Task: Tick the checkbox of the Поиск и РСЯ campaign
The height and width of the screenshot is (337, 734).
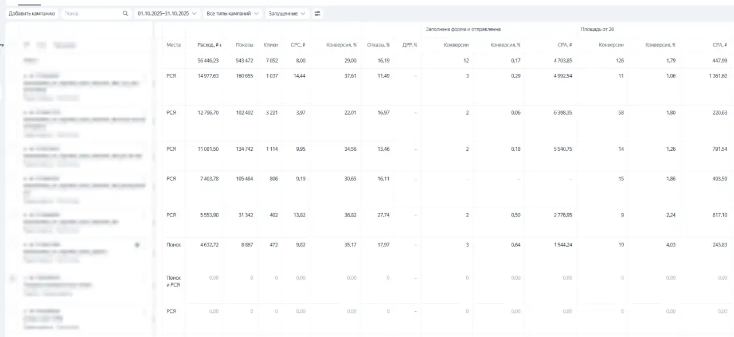Action: pyautogui.click(x=13, y=279)
